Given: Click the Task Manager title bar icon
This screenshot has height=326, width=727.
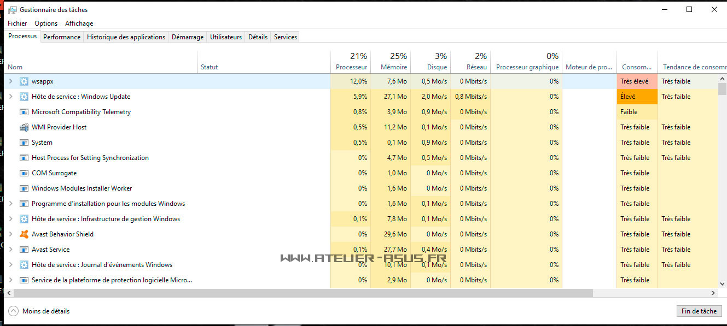Looking at the screenshot, I should 12,10.
